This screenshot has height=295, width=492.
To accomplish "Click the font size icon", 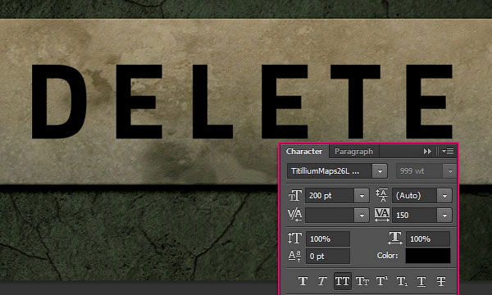I will [294, 196].
